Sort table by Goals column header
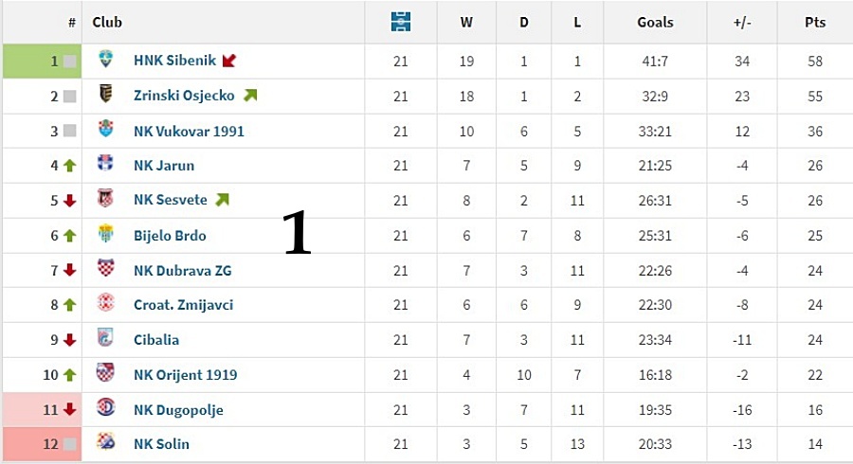 (x=655, y=23)
